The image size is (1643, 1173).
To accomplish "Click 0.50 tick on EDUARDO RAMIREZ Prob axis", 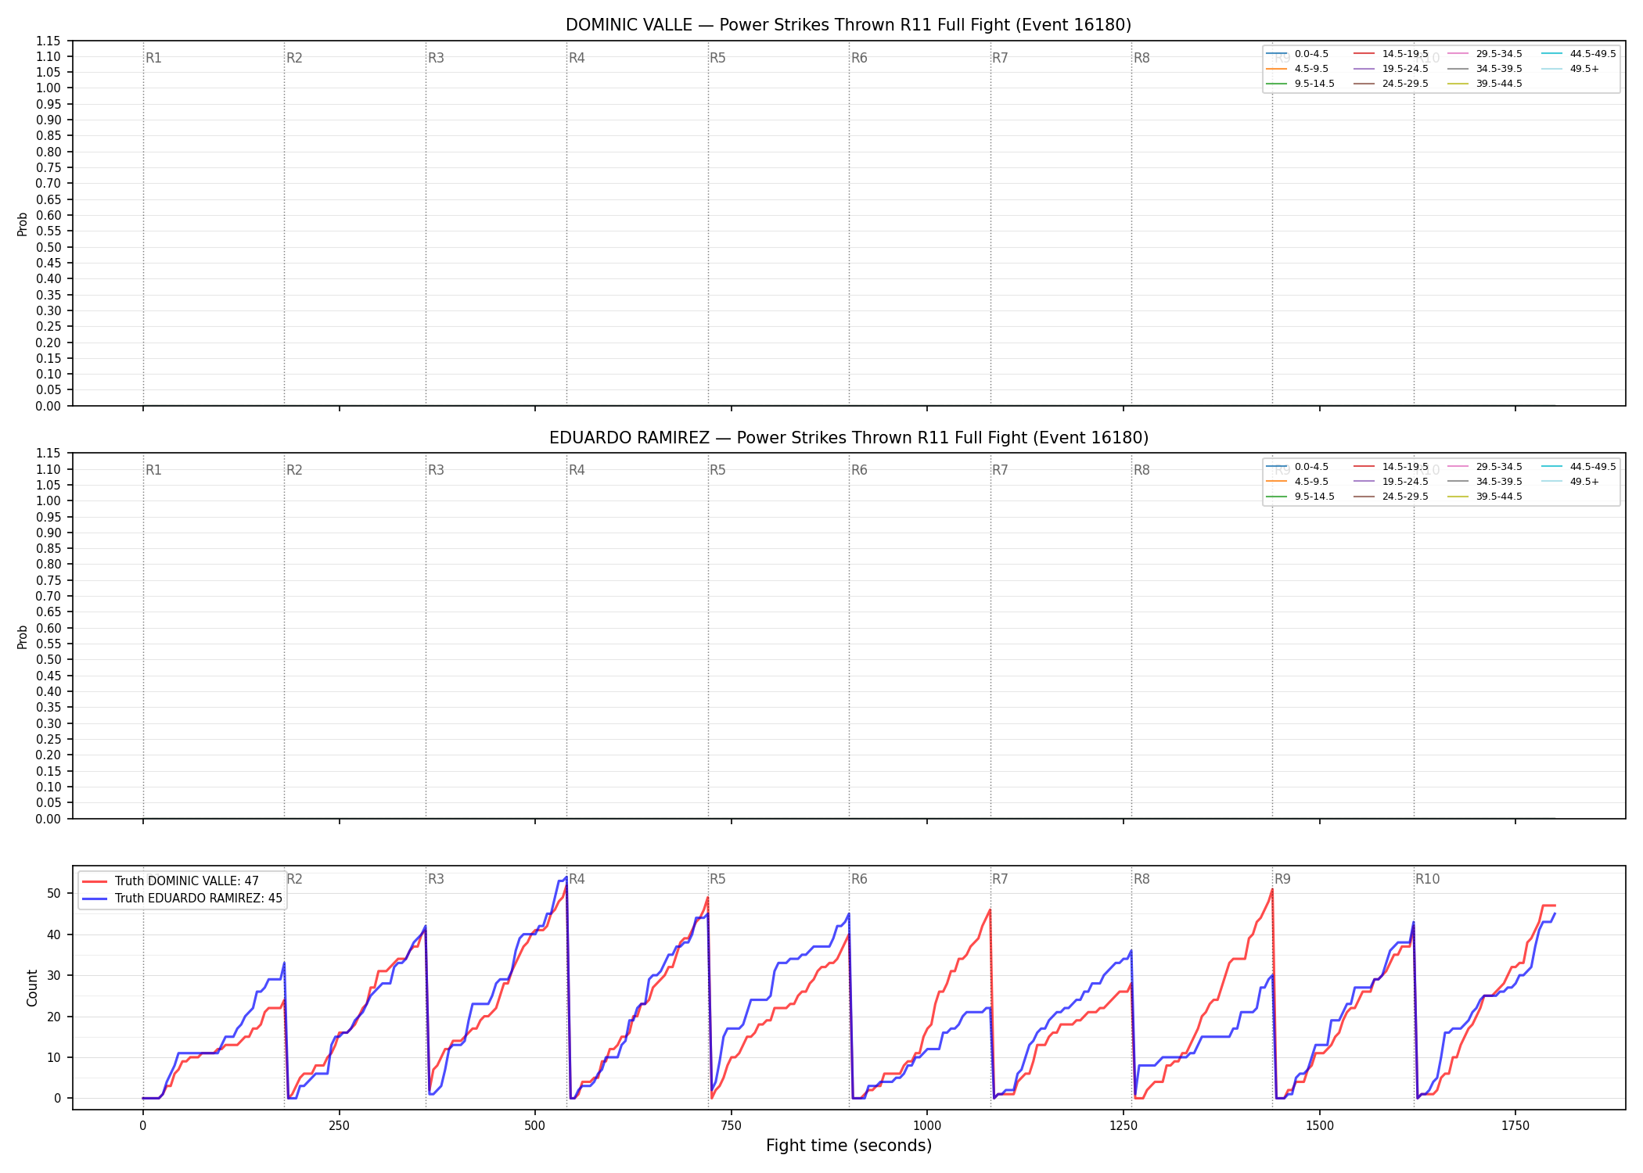I will (x=49, y=660).
